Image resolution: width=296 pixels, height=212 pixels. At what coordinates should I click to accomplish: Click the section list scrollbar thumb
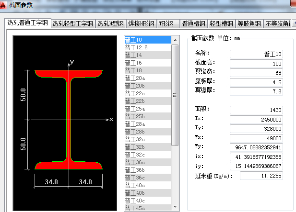[175, 95]
